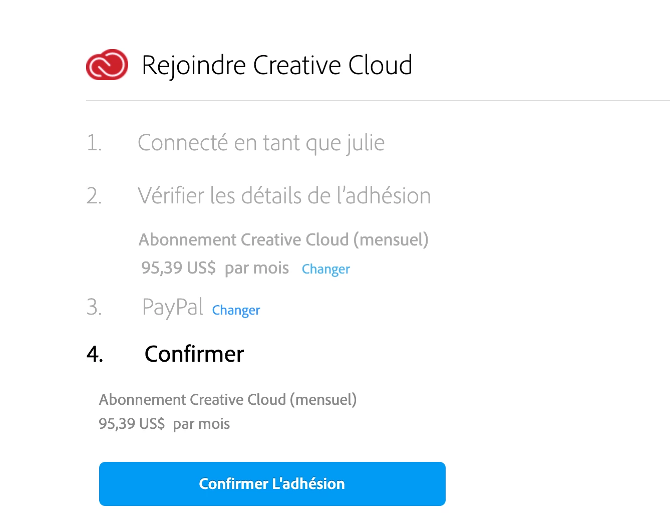Click the PayPal payment method label
Viewport: 670px width, 520px height.
(173, 307)
